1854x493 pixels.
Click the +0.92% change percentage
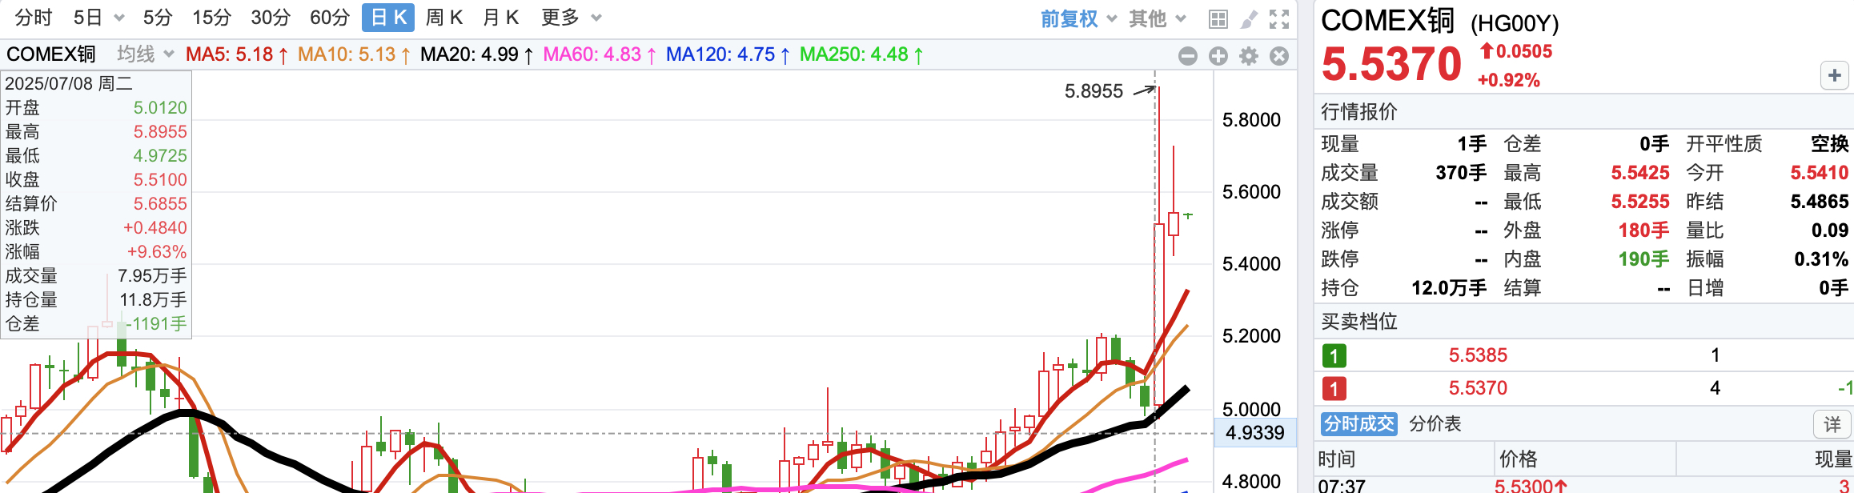point(1508,80)
